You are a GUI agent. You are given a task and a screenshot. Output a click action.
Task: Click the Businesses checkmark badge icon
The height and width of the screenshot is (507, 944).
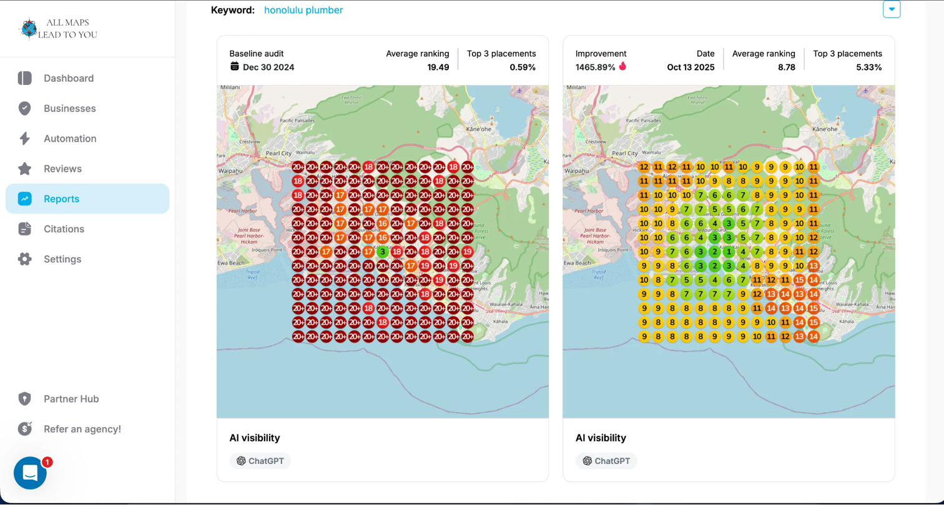point(25,109)
